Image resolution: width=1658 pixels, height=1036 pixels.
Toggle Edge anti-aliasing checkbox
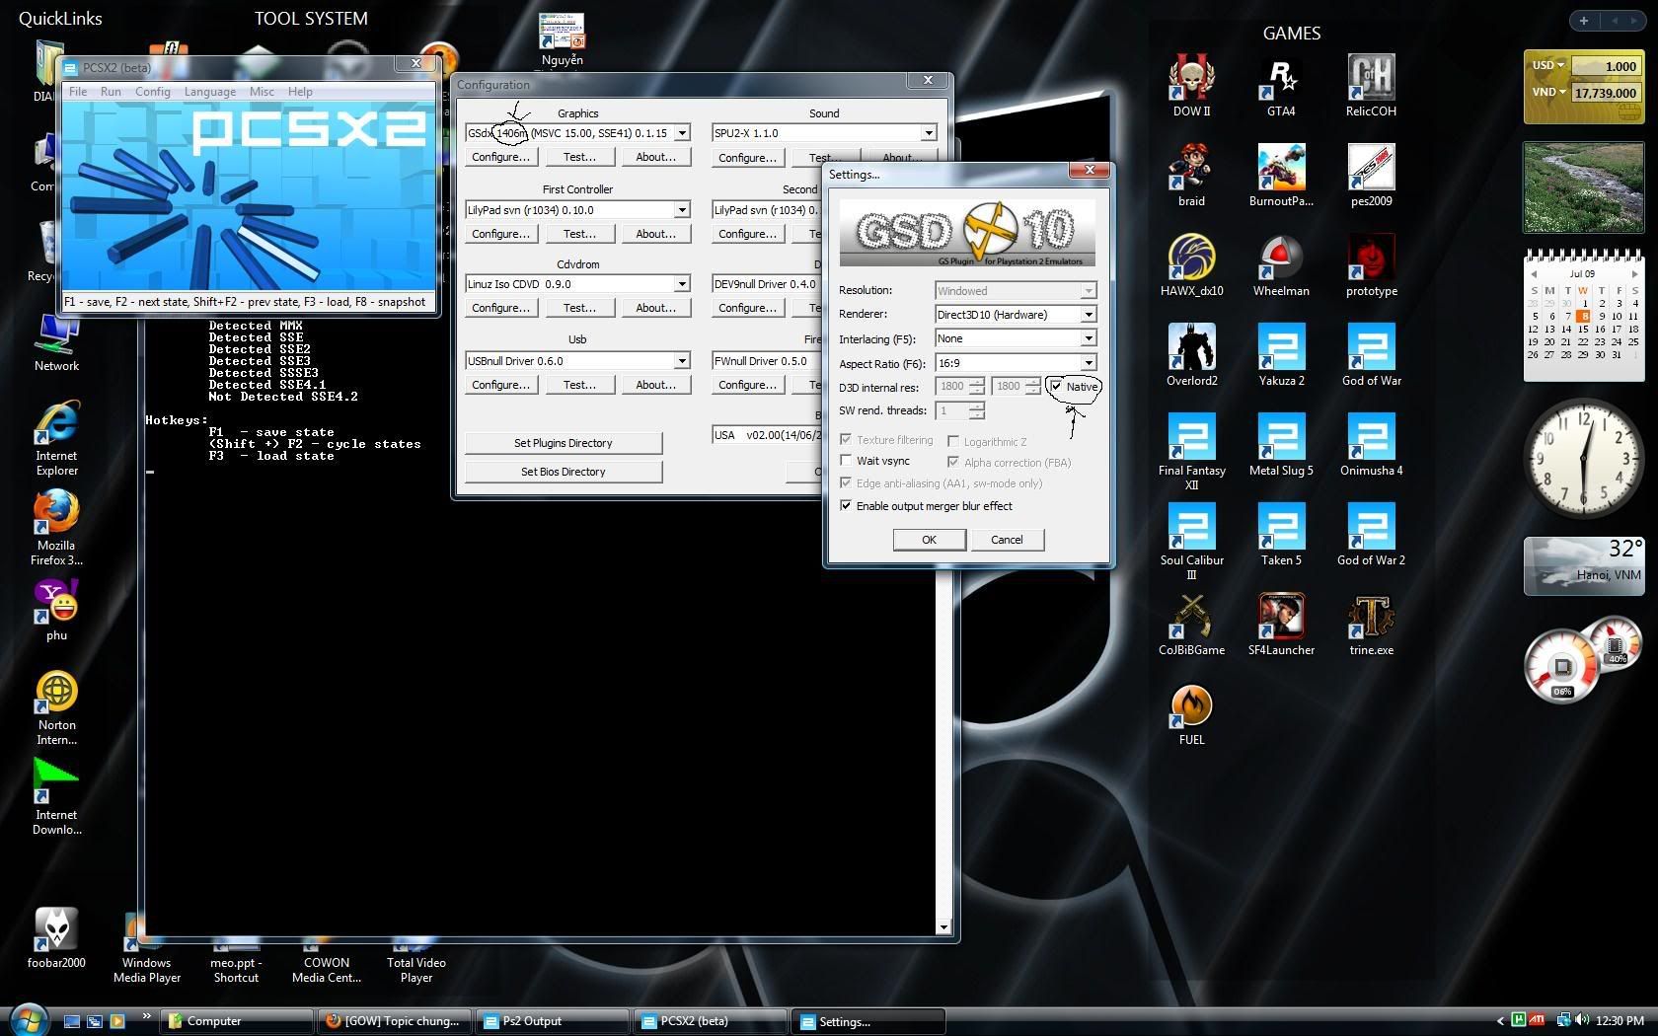(x=846, y=482)
